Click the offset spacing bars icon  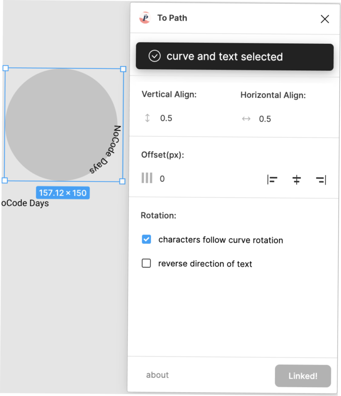147,178
